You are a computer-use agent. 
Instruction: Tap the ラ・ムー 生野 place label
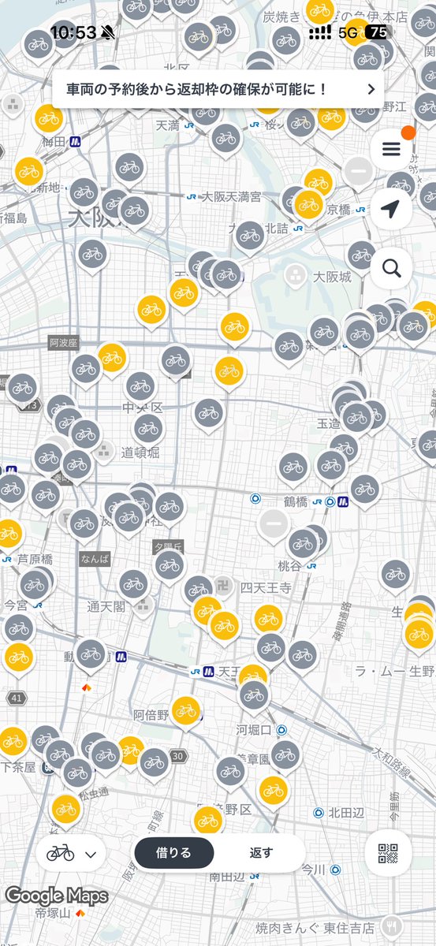click(x=396, y=671)
